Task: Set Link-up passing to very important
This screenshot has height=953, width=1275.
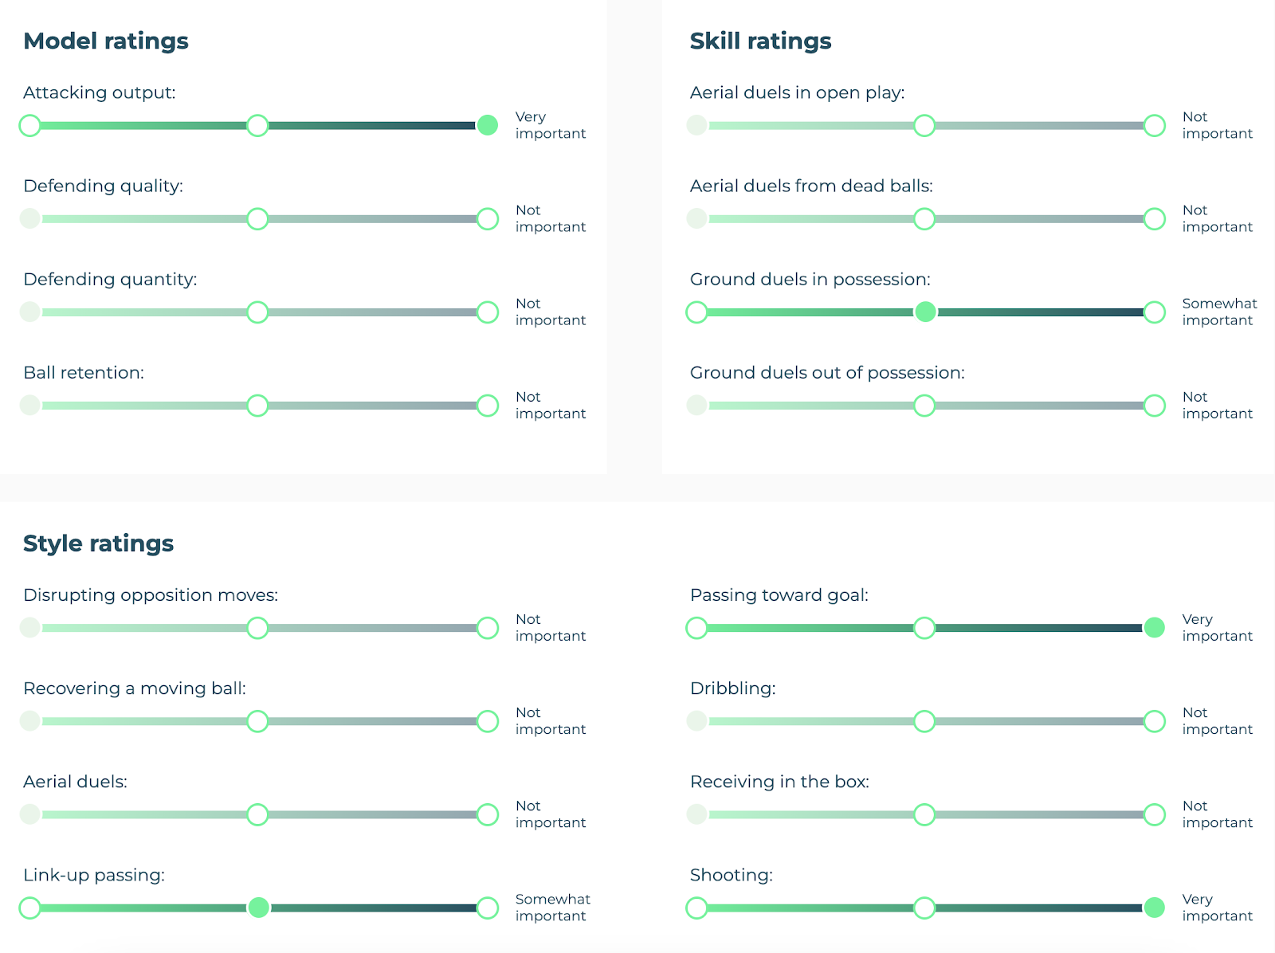Action: [x=488, y=908]
